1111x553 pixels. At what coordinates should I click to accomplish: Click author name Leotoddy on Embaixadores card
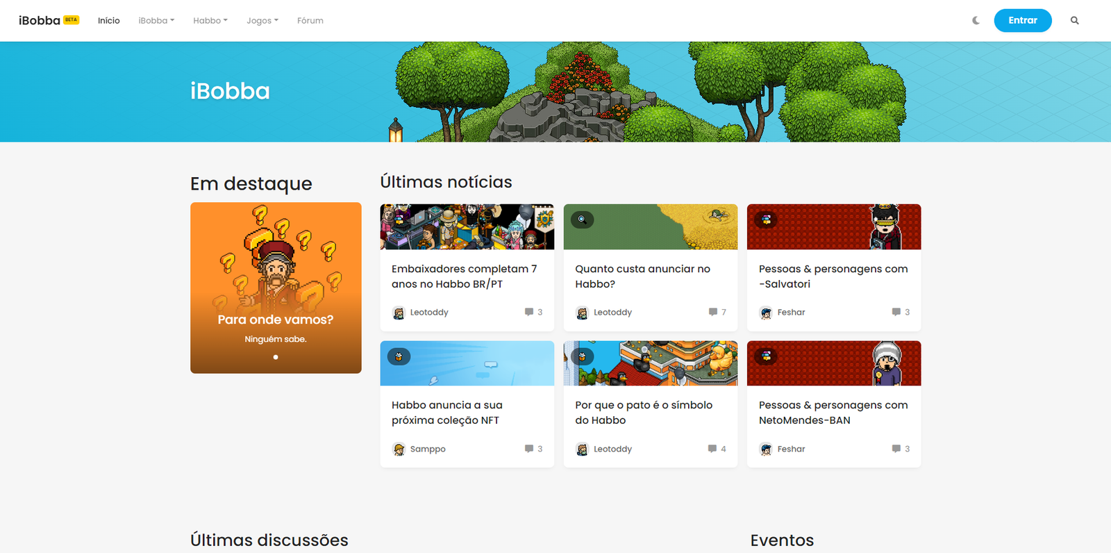(429, 313)
